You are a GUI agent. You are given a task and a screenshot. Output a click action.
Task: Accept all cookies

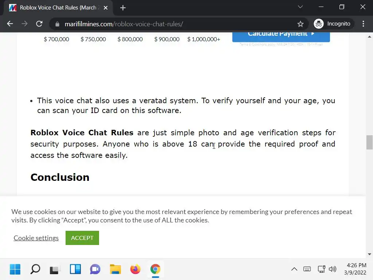[82, 238]
